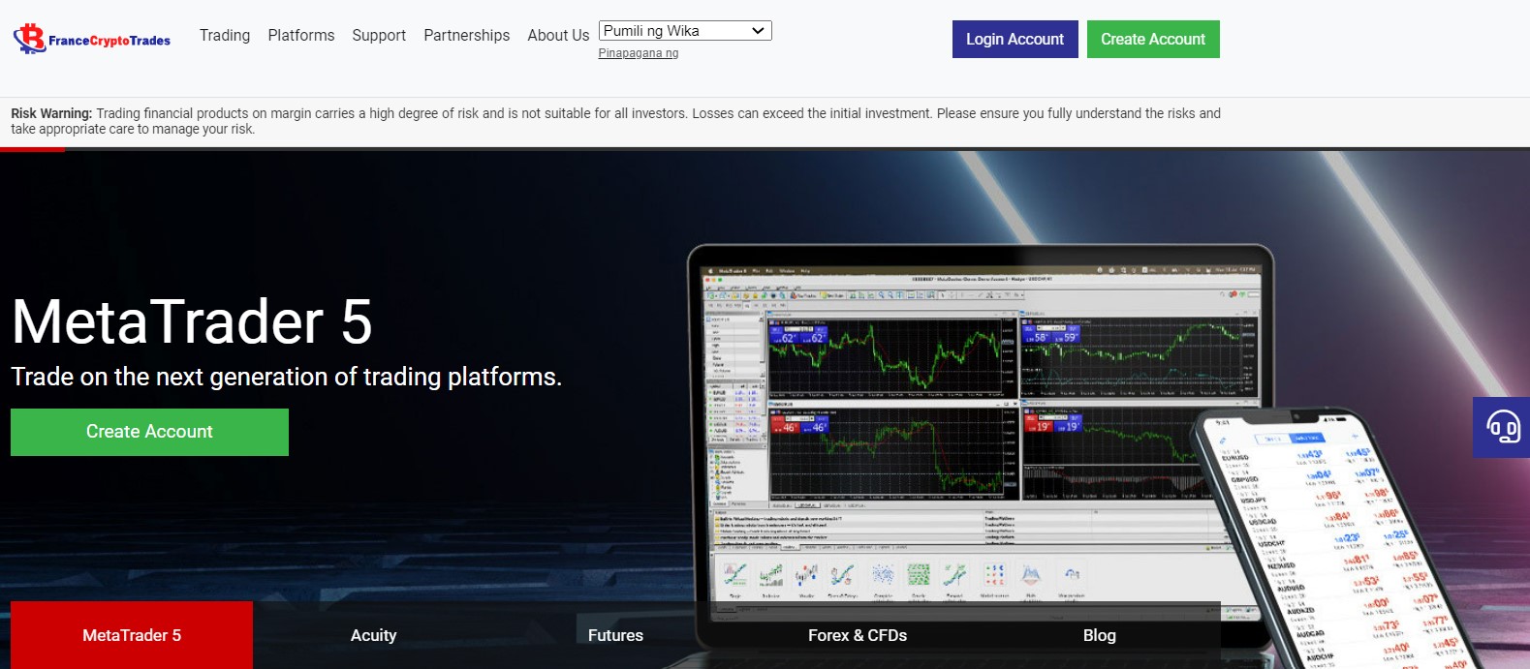Switch to the Forex & CFDs tab
Image resolution: width=1530 pixels, height=669 pixels.
858,635
